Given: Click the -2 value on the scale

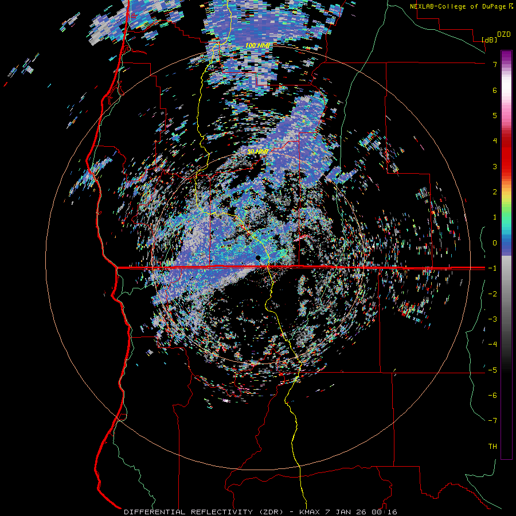Looking at the screenshot, I should point(492,294).
